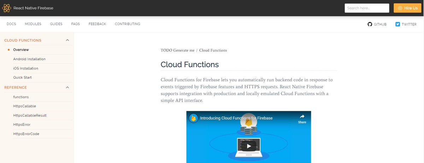Select Overview in the sidebar

click(21, 50)
